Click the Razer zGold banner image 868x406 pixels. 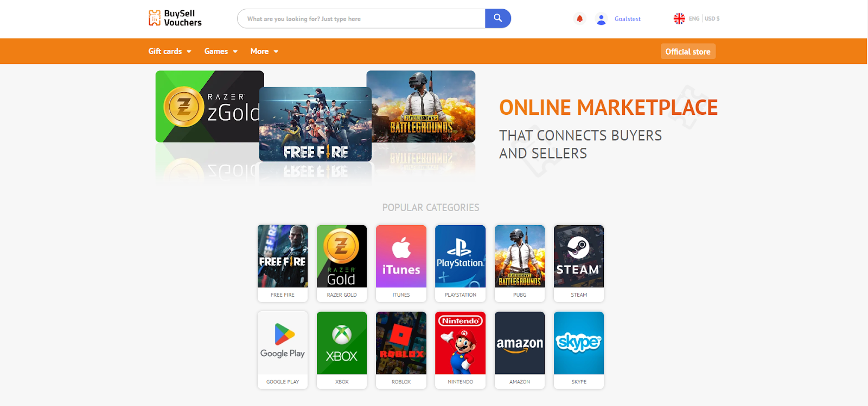208,107
